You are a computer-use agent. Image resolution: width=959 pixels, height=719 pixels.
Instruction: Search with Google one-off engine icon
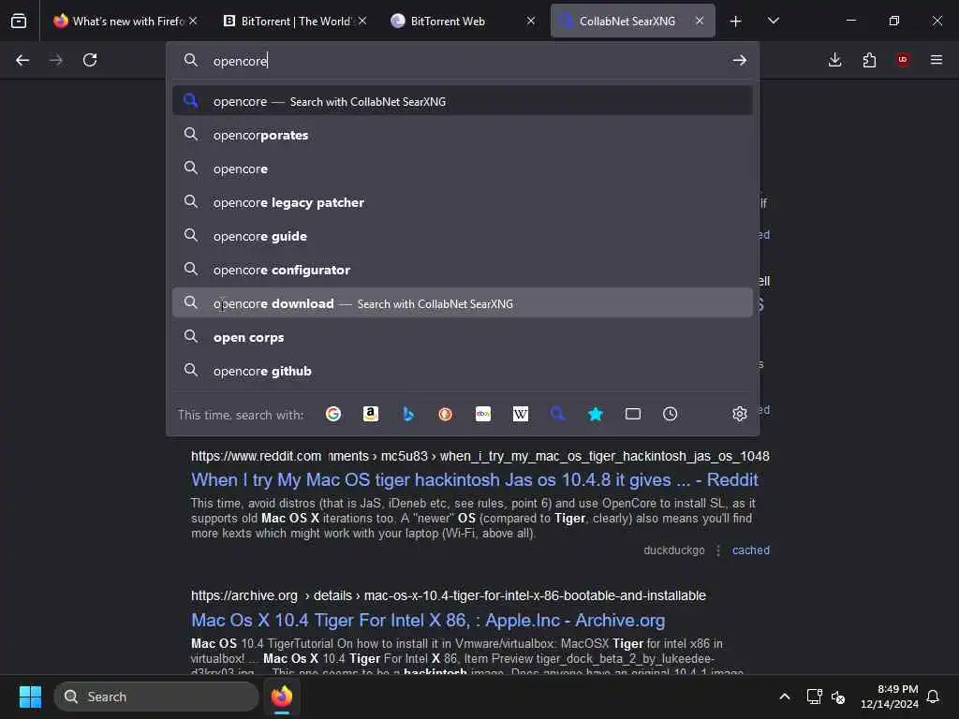[333, 414]
